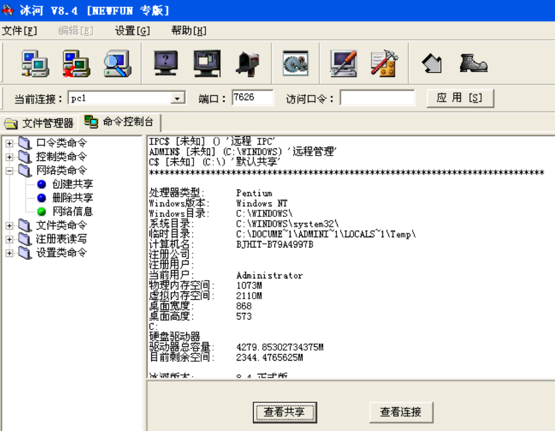
Task: Click the search computers magnifier icon
Action: point(117,64)
